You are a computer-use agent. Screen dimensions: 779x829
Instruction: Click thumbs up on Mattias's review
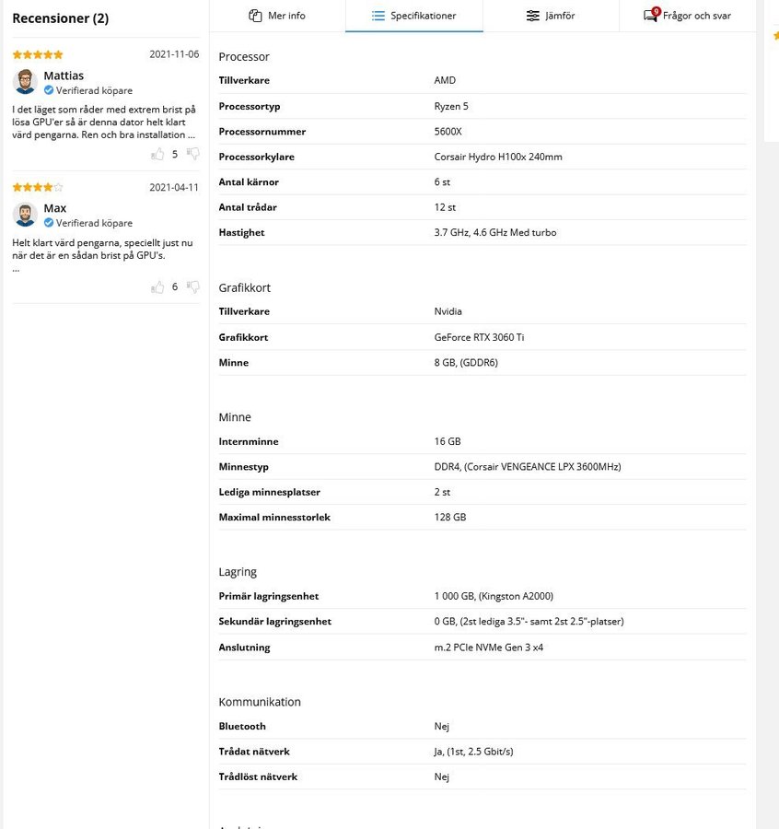(x=157, y=155)
